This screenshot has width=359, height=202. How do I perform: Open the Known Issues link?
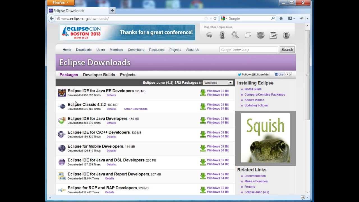click(x=254, y=100)
